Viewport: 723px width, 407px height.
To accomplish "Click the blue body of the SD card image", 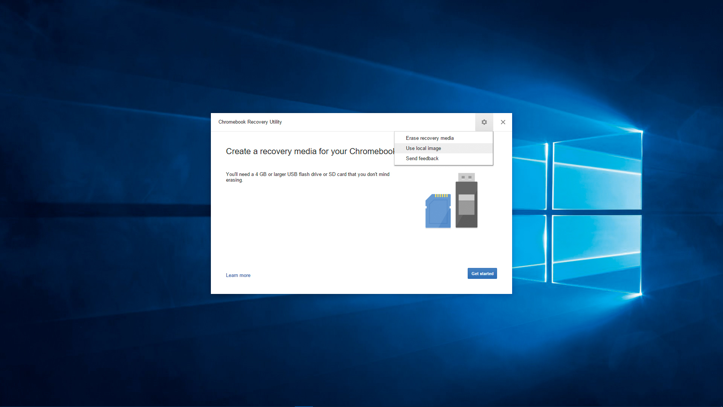I will point(437,217).
